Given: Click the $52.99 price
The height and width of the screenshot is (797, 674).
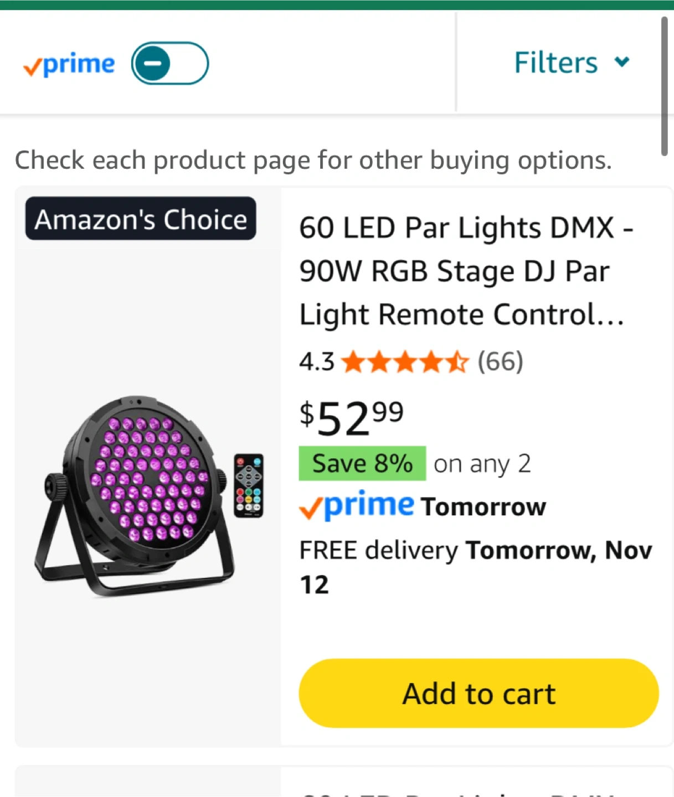Looking at the screenshot, I should click(x=351, y=418).
